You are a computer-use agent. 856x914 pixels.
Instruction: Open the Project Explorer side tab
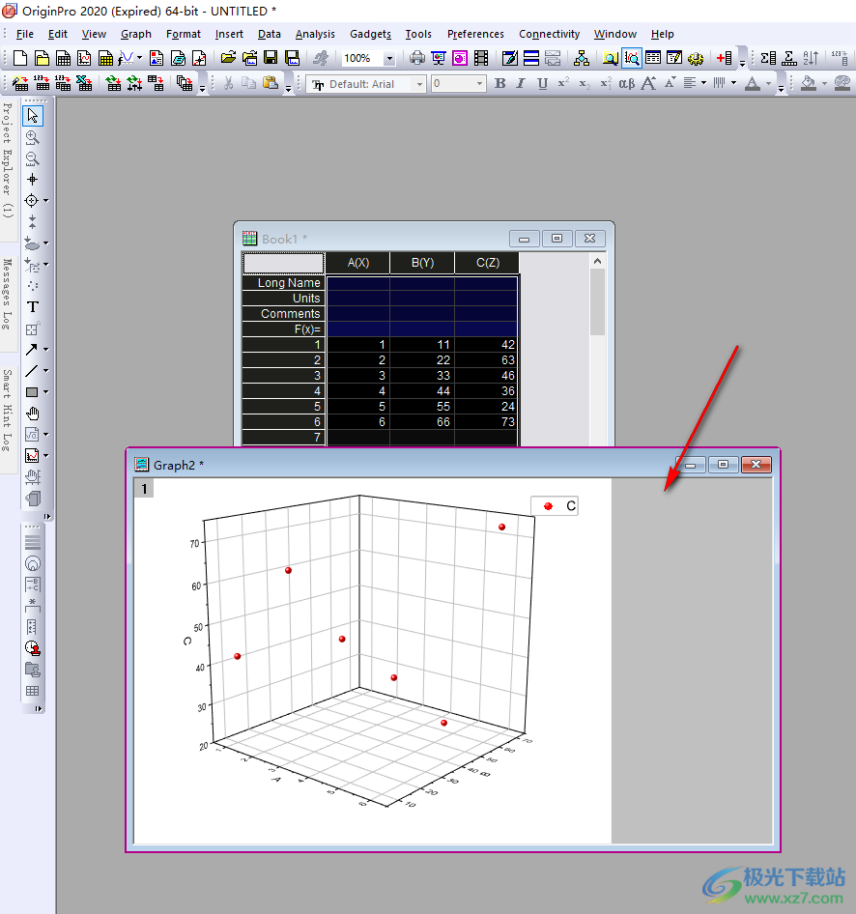point(8,159)
